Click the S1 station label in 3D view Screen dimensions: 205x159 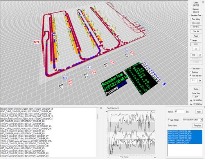coord(89,67)
